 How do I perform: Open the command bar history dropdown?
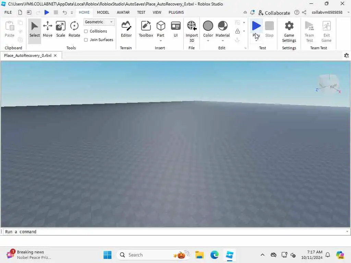click(x=347, y=232)
